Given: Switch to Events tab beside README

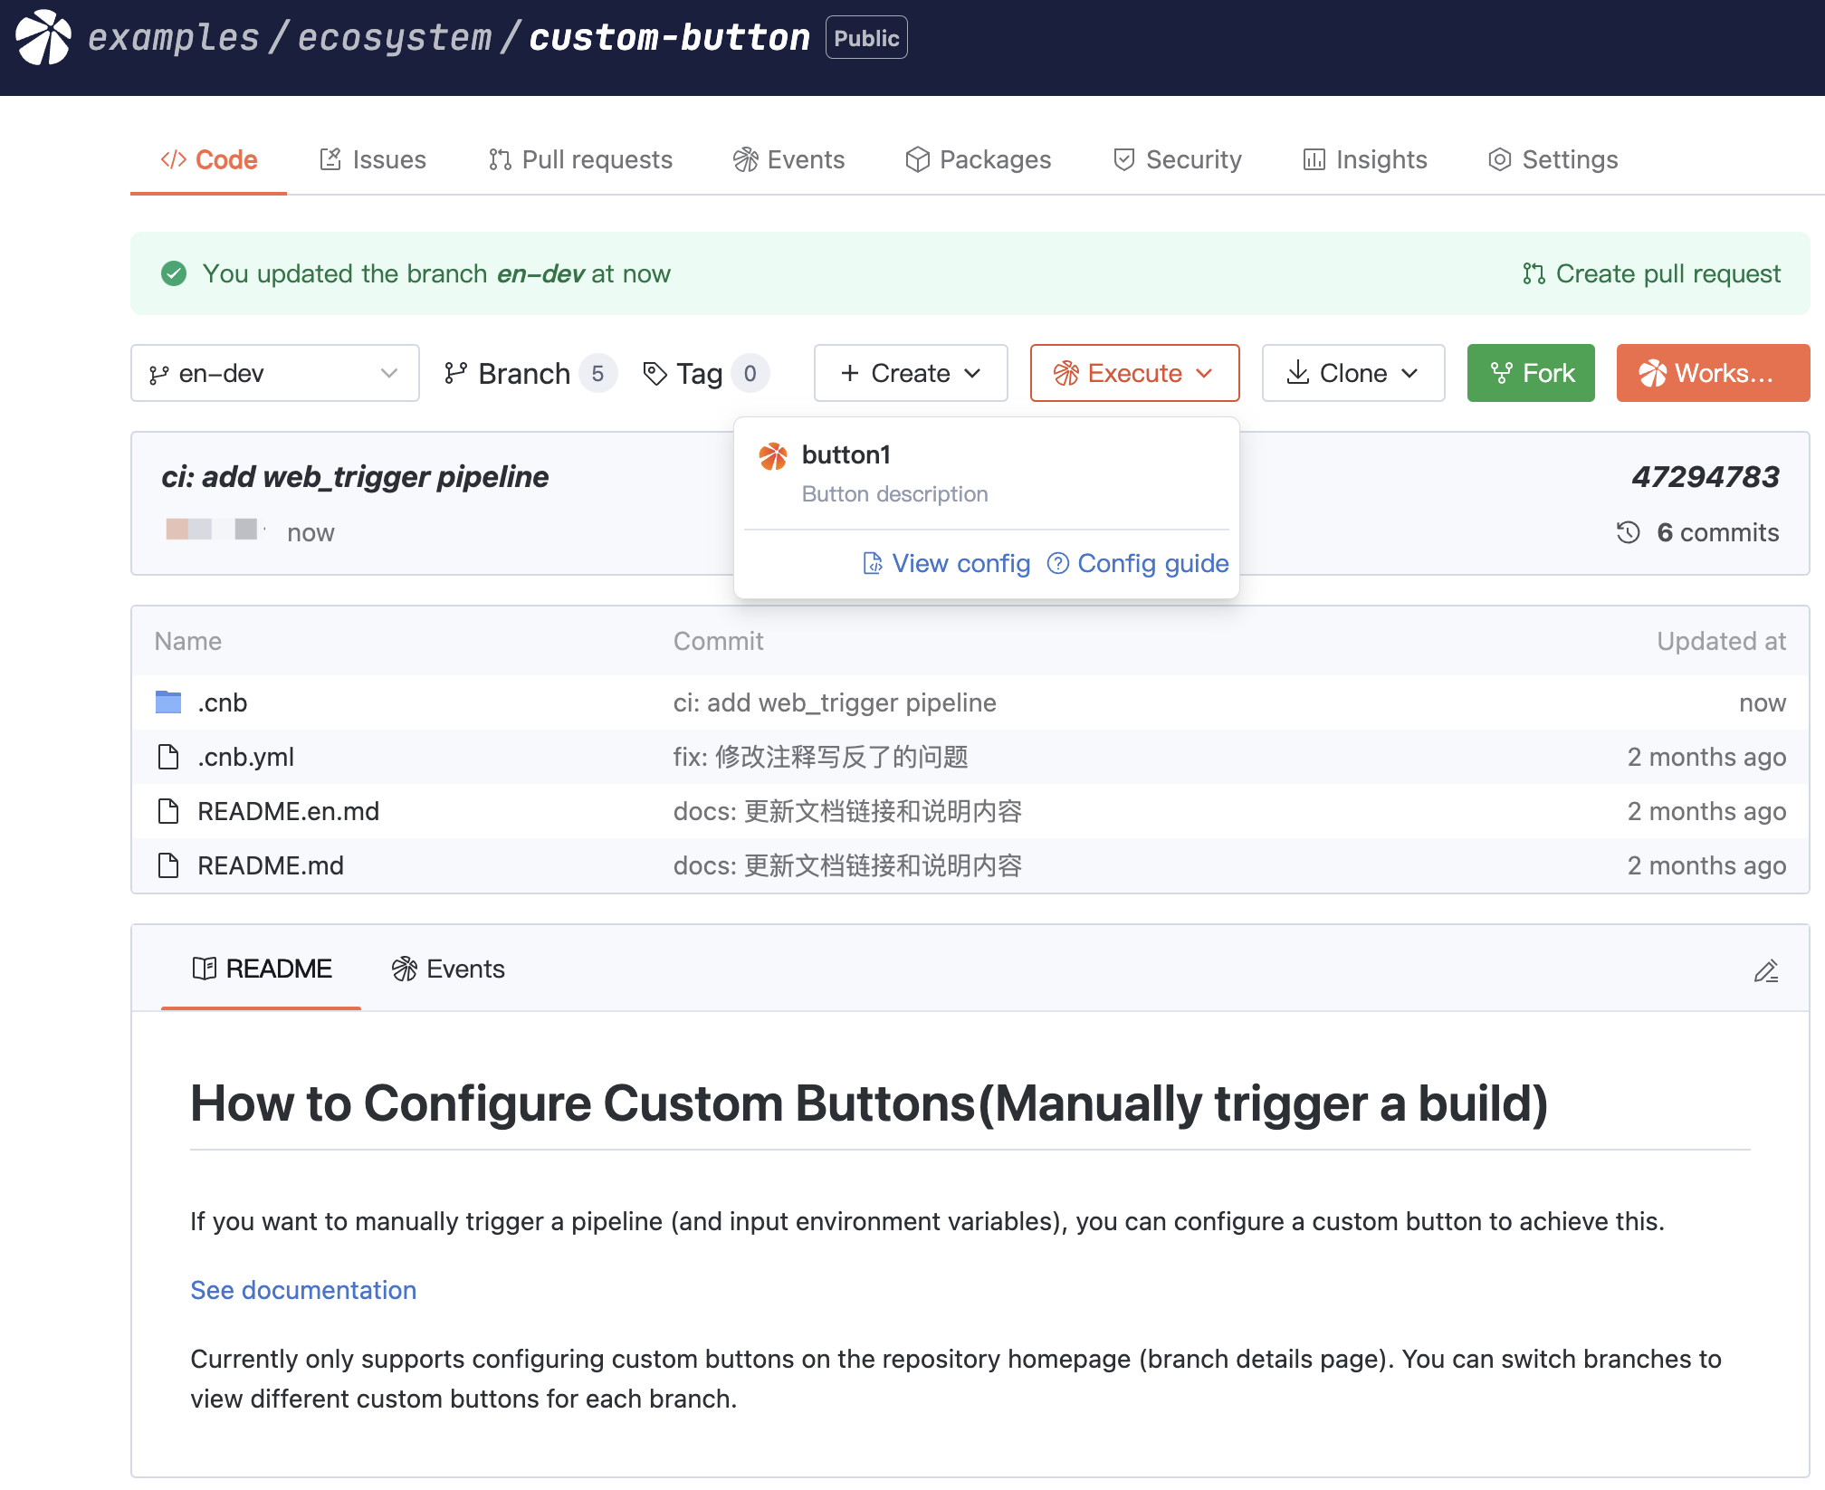Looking at the screenshot, I should (x=449, y=969).
